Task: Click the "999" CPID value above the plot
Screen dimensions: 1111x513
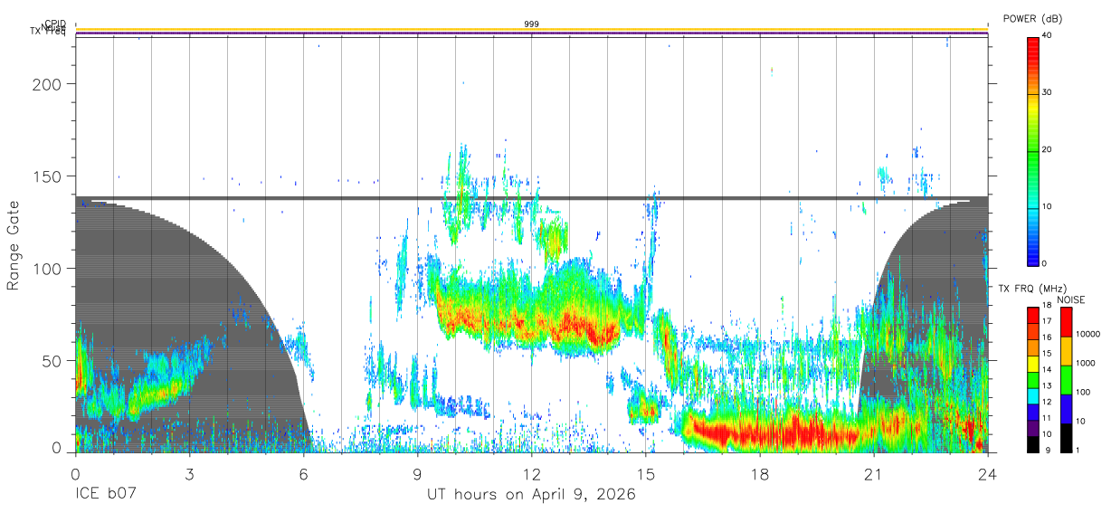Action: tap(532, 24)
